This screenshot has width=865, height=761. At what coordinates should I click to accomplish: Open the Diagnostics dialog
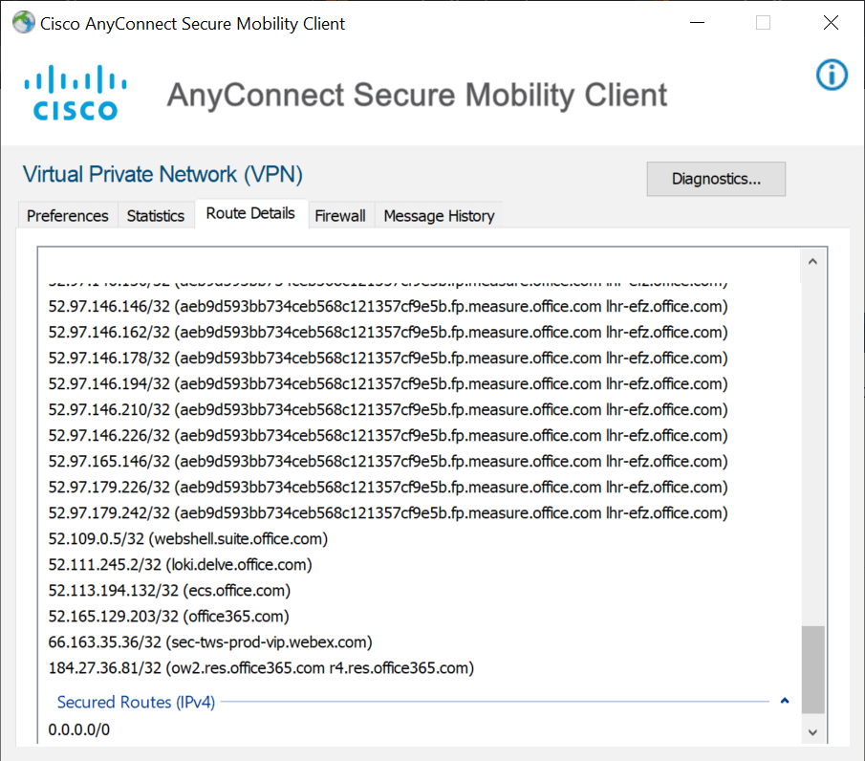pos(716,179)
